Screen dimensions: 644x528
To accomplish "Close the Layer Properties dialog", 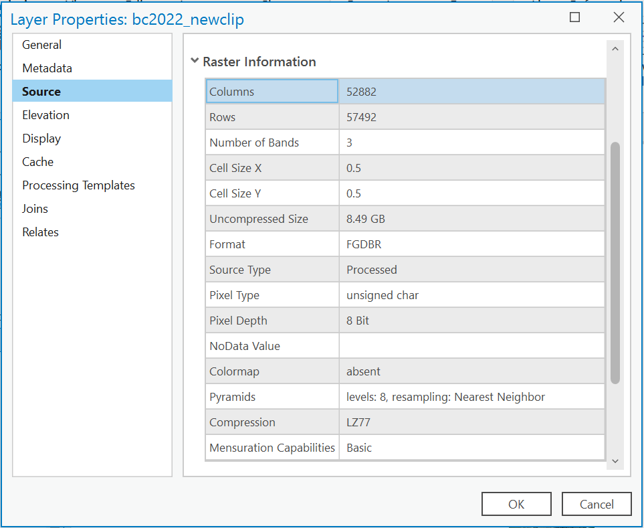I will 619,18.
